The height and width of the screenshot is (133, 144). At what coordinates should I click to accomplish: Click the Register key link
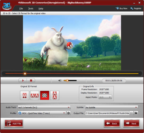coord(136,9)
